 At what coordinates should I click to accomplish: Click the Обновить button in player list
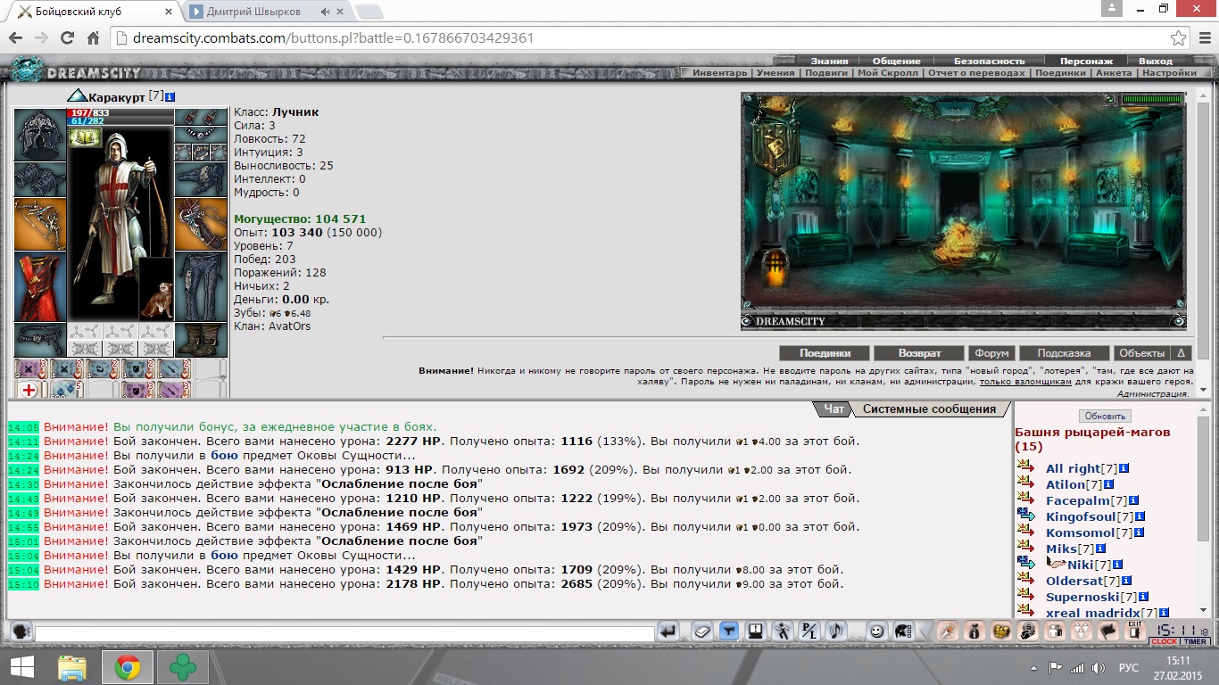click(x=1105, y=417)
